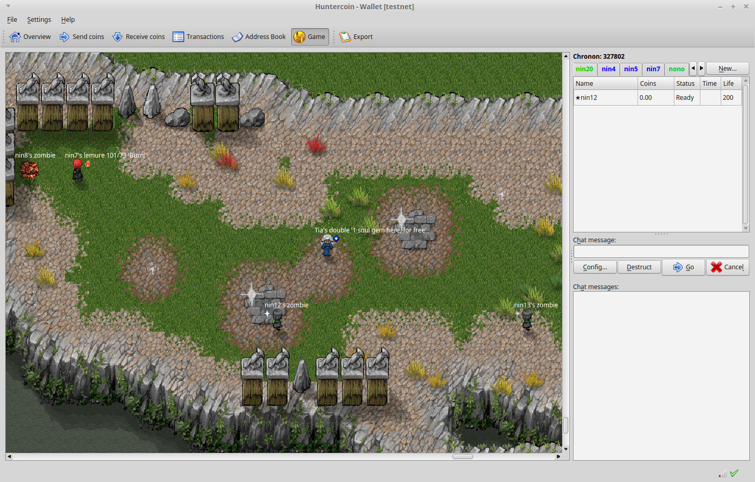Click the New... player button
Image resolution: width=755 pixels, height=482 pixels.
(727, 69)
